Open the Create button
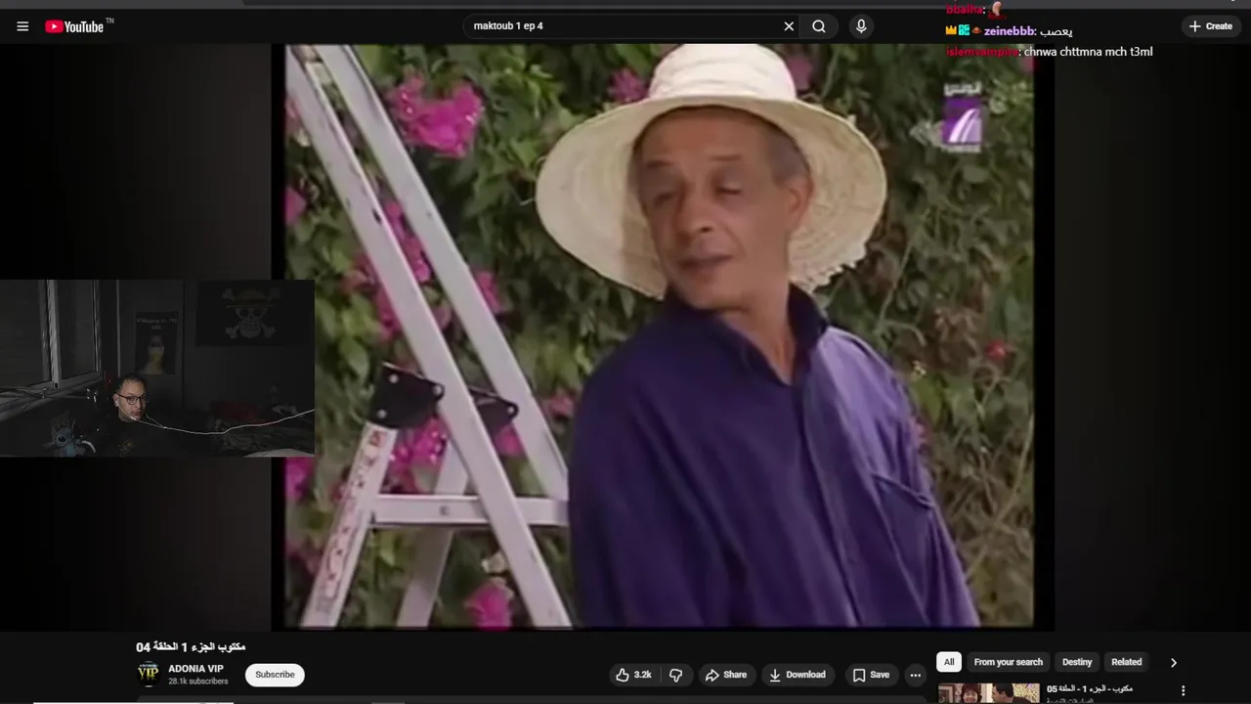Viewport: 1251px width, 704px height. (x=1211, y=26)
